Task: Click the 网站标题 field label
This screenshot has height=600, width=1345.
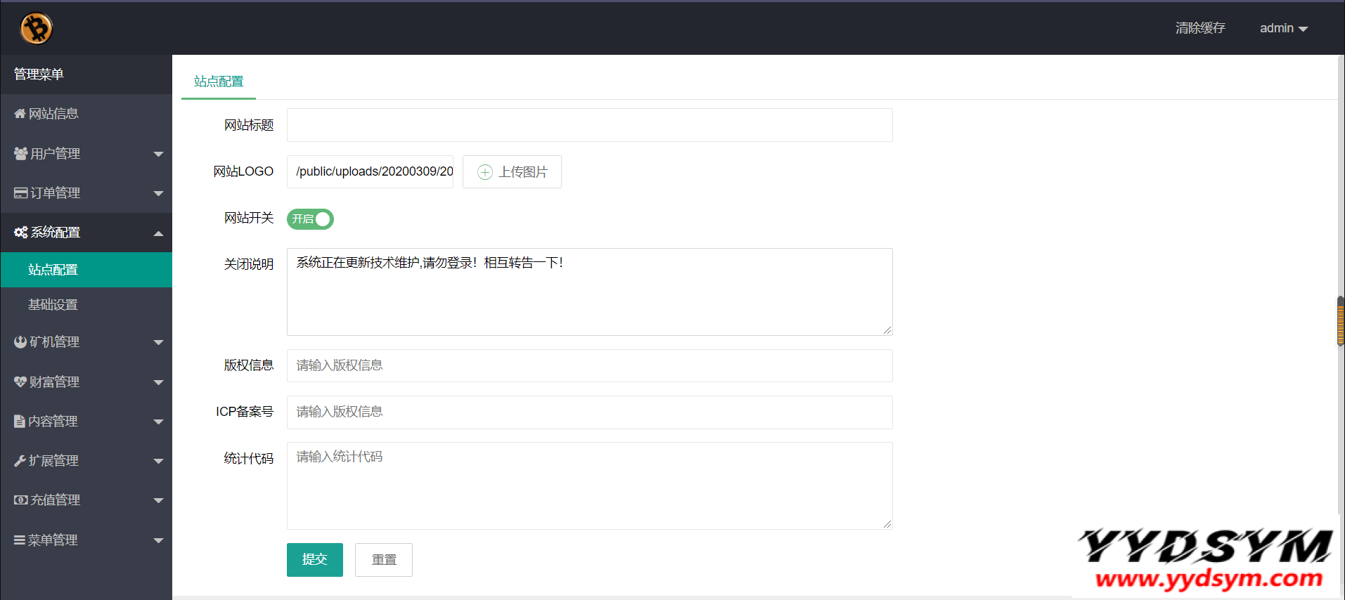Action: coord(249,125)
